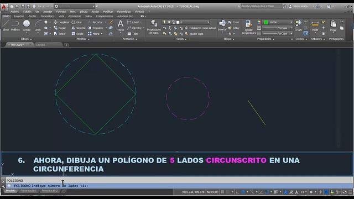Image resolution: width=354 pixels, height=199 pixels.
Task: Click the Help question mark icon
Action: (329, 6)
